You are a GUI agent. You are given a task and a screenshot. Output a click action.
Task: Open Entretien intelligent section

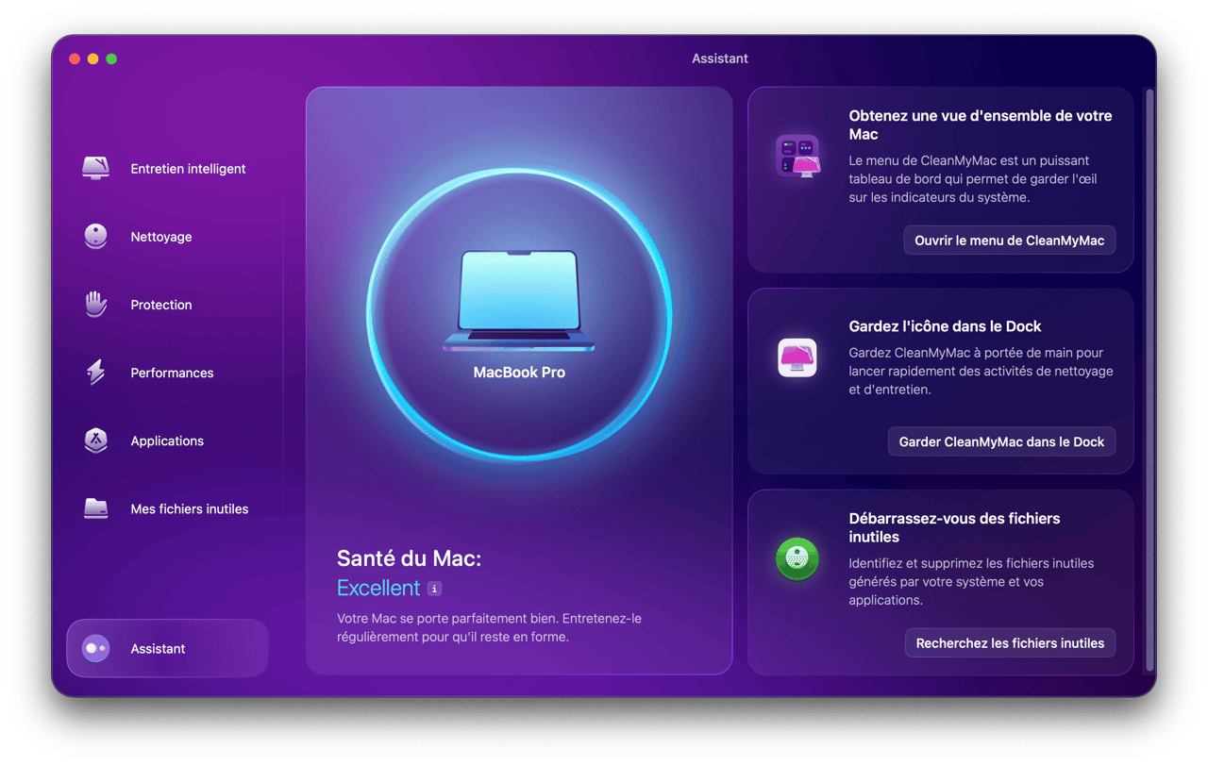click(x=168, y=169)
